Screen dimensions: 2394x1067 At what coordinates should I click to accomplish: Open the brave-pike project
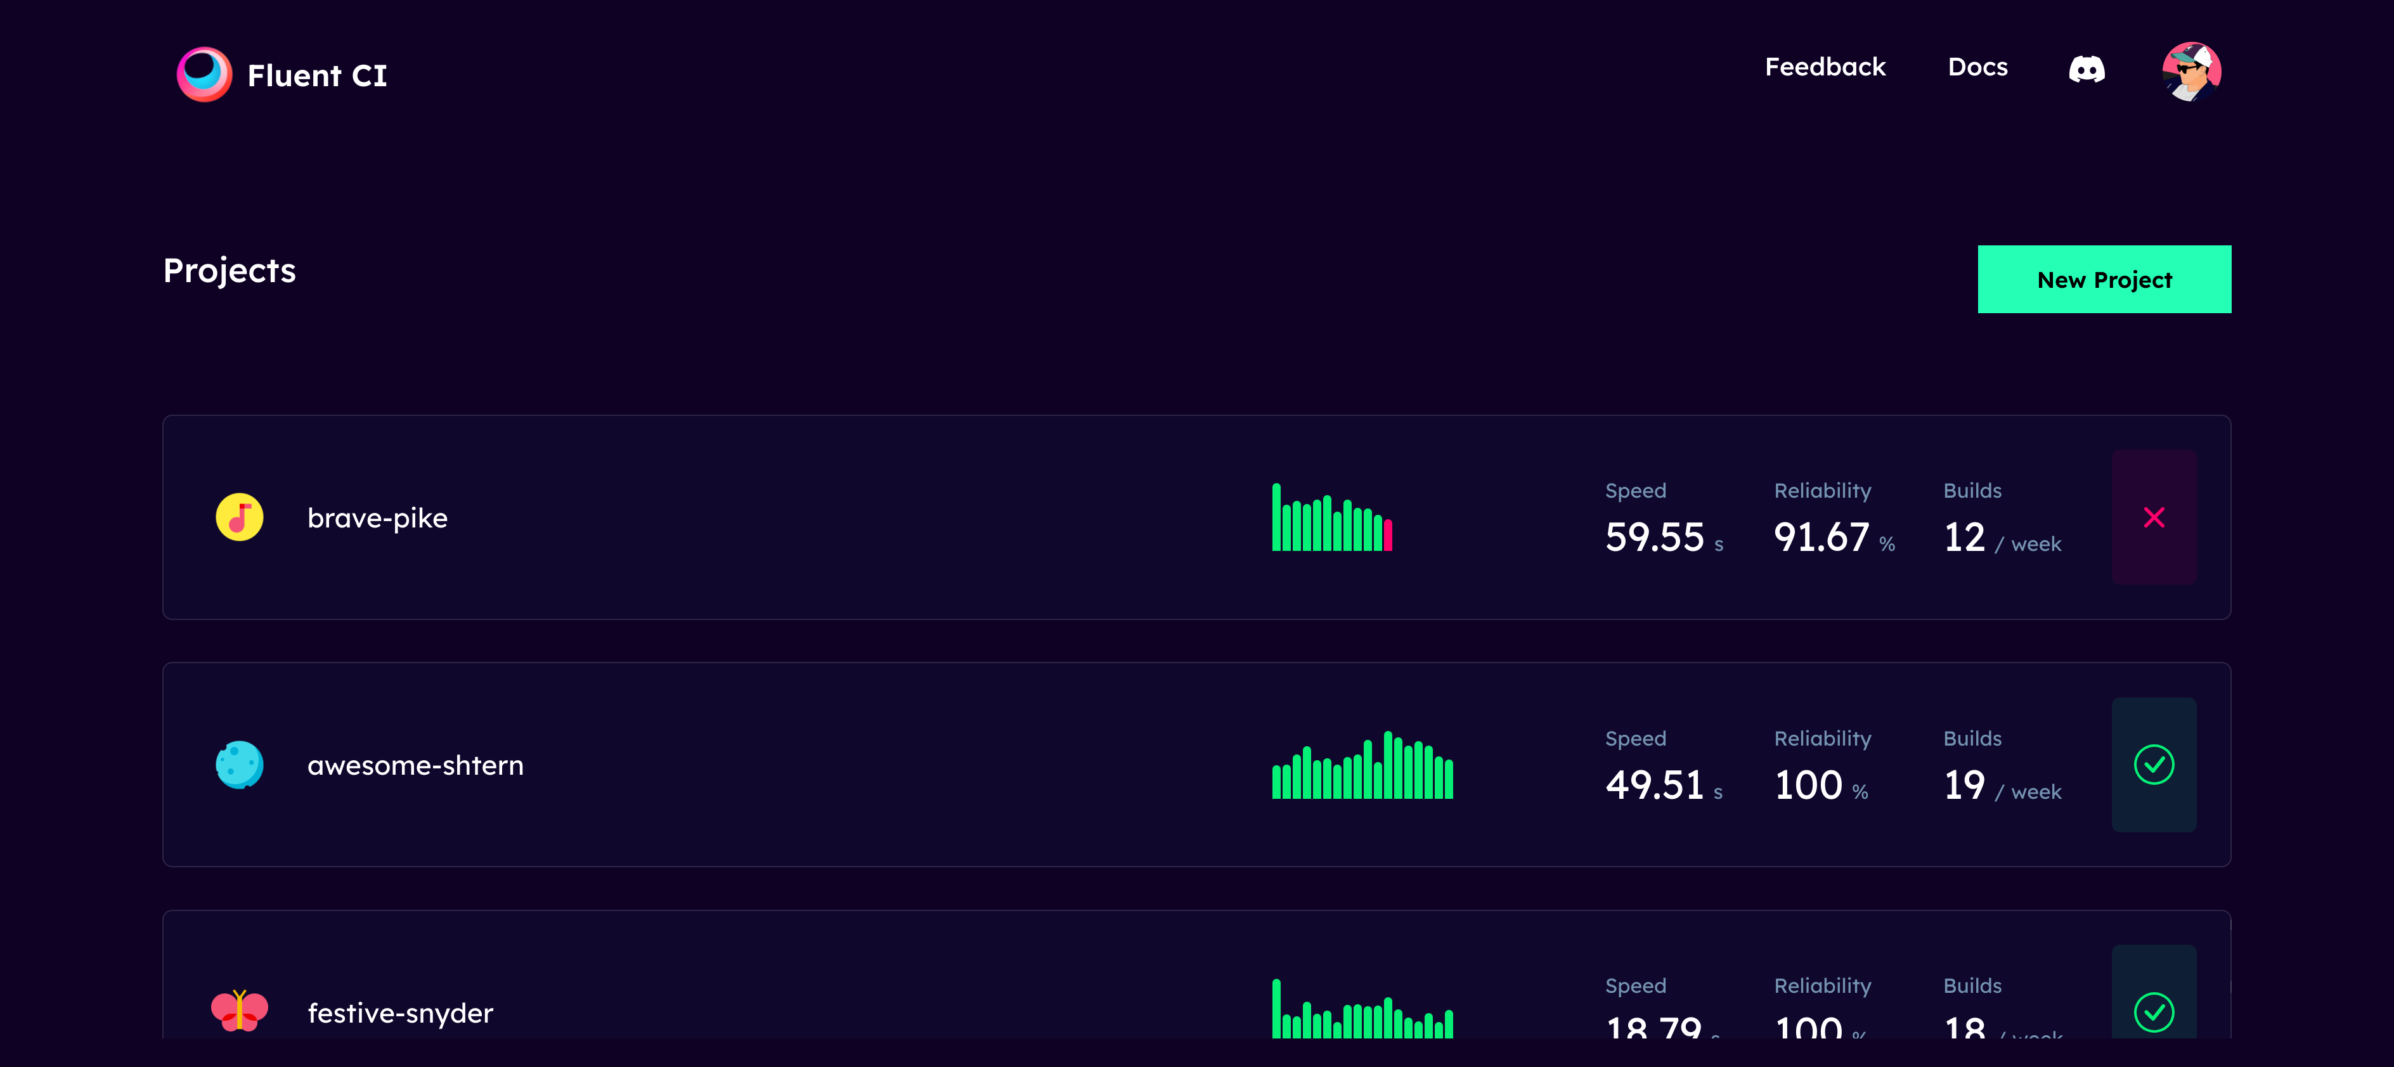click(x=377, y=518)
